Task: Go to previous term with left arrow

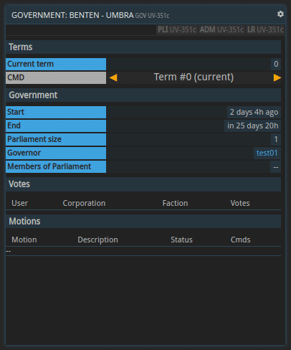Action: click(113, 77)
